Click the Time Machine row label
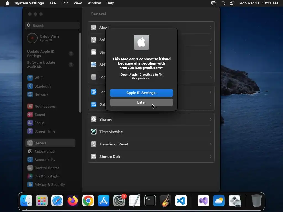The image size is (283, 212). click(x=111, y=132)
